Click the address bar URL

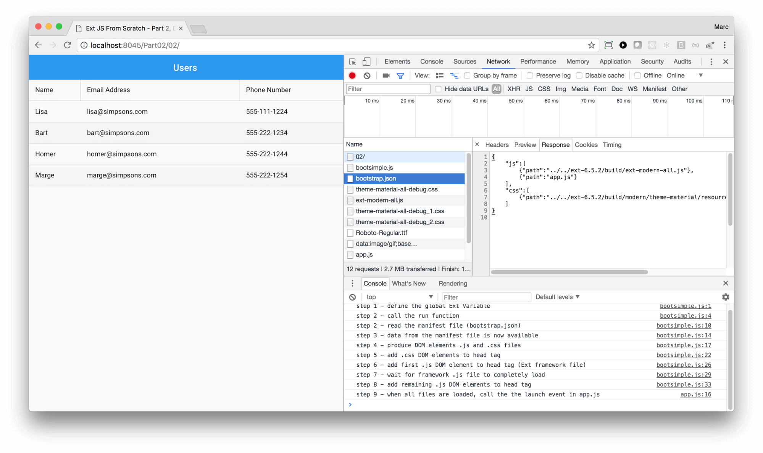(135, 45)
